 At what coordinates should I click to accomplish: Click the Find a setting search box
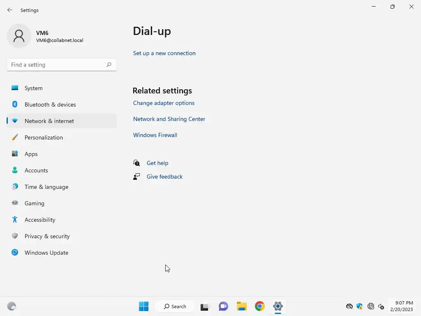click(x=62, y=65)
